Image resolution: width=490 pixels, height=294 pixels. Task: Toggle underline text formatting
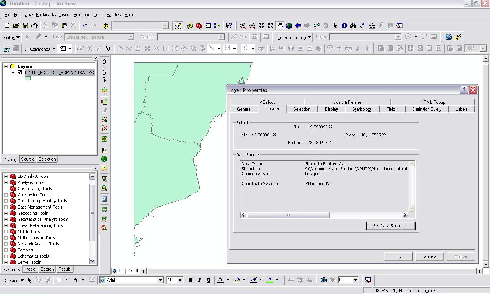coord(209,280)
